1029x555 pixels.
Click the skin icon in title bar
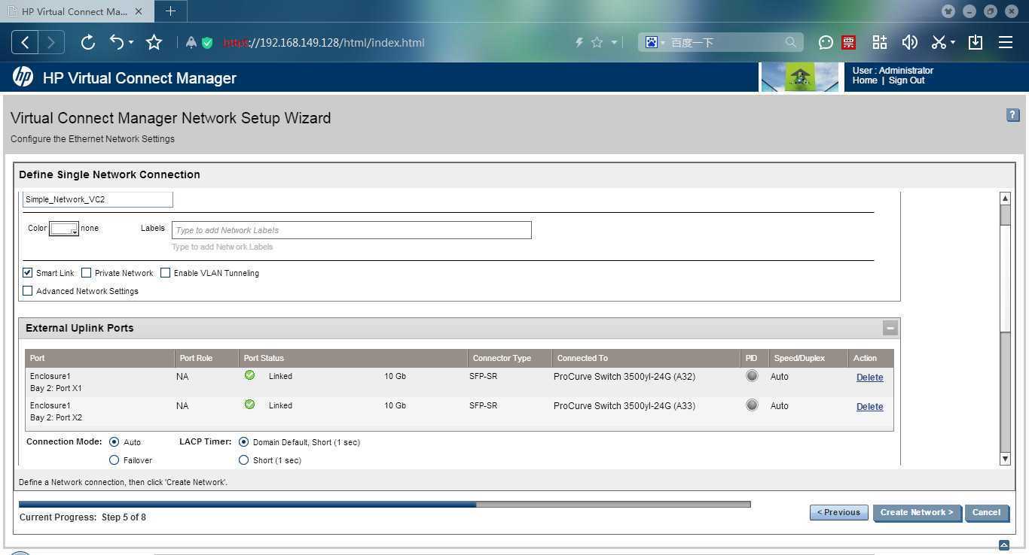click(948, 11)
